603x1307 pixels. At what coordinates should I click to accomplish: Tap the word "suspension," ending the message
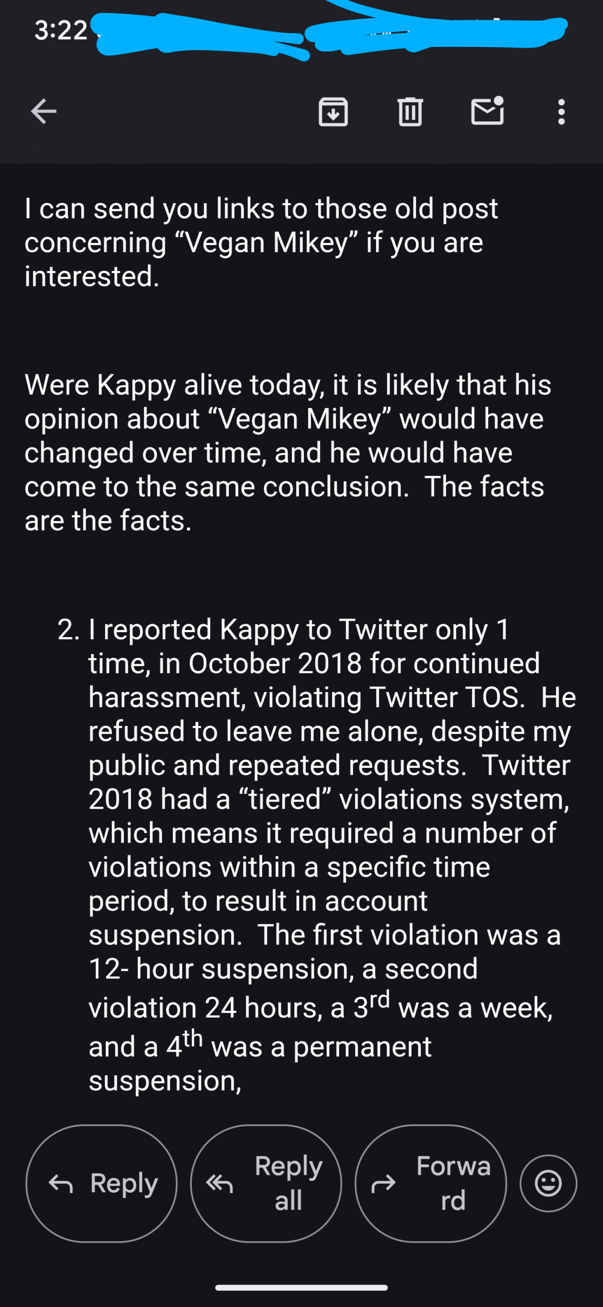(165, 1080)
